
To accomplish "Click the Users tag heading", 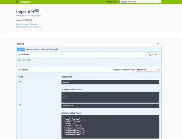I will 20,44.
